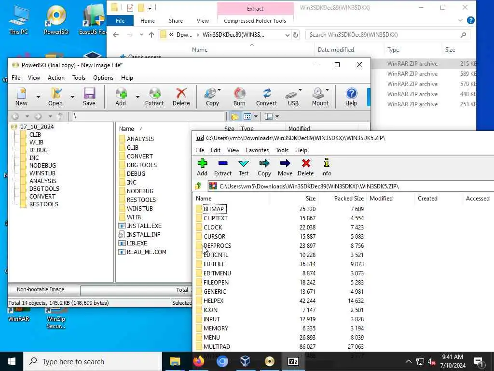Refresh the File Explorer folder
This screenshot has height=371, width=494.
coord(296,35)
